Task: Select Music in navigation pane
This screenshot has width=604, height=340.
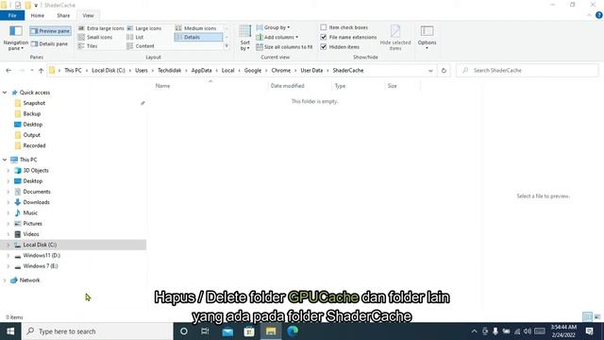Action: (x=30, y=212)
